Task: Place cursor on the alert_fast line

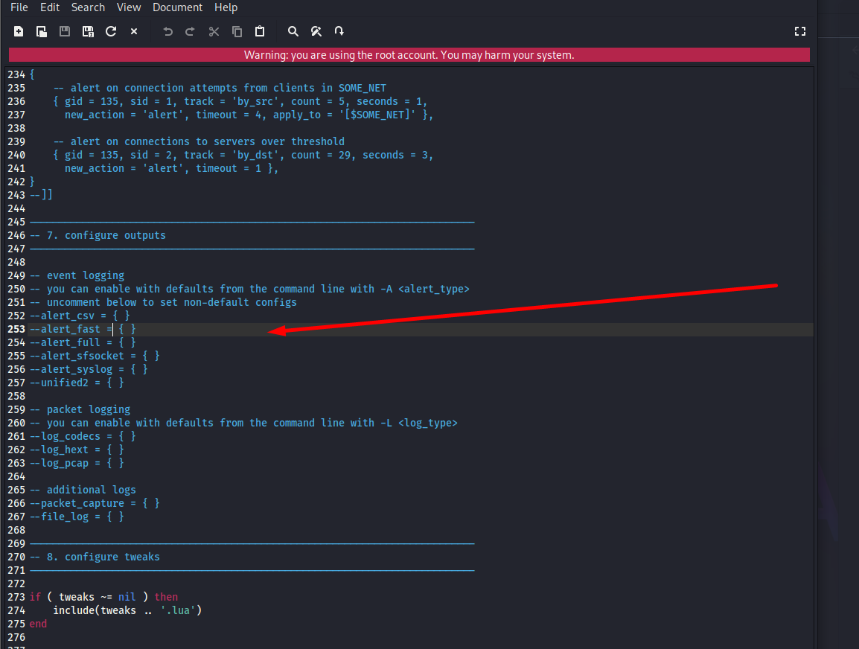Action: click(82, 328)
